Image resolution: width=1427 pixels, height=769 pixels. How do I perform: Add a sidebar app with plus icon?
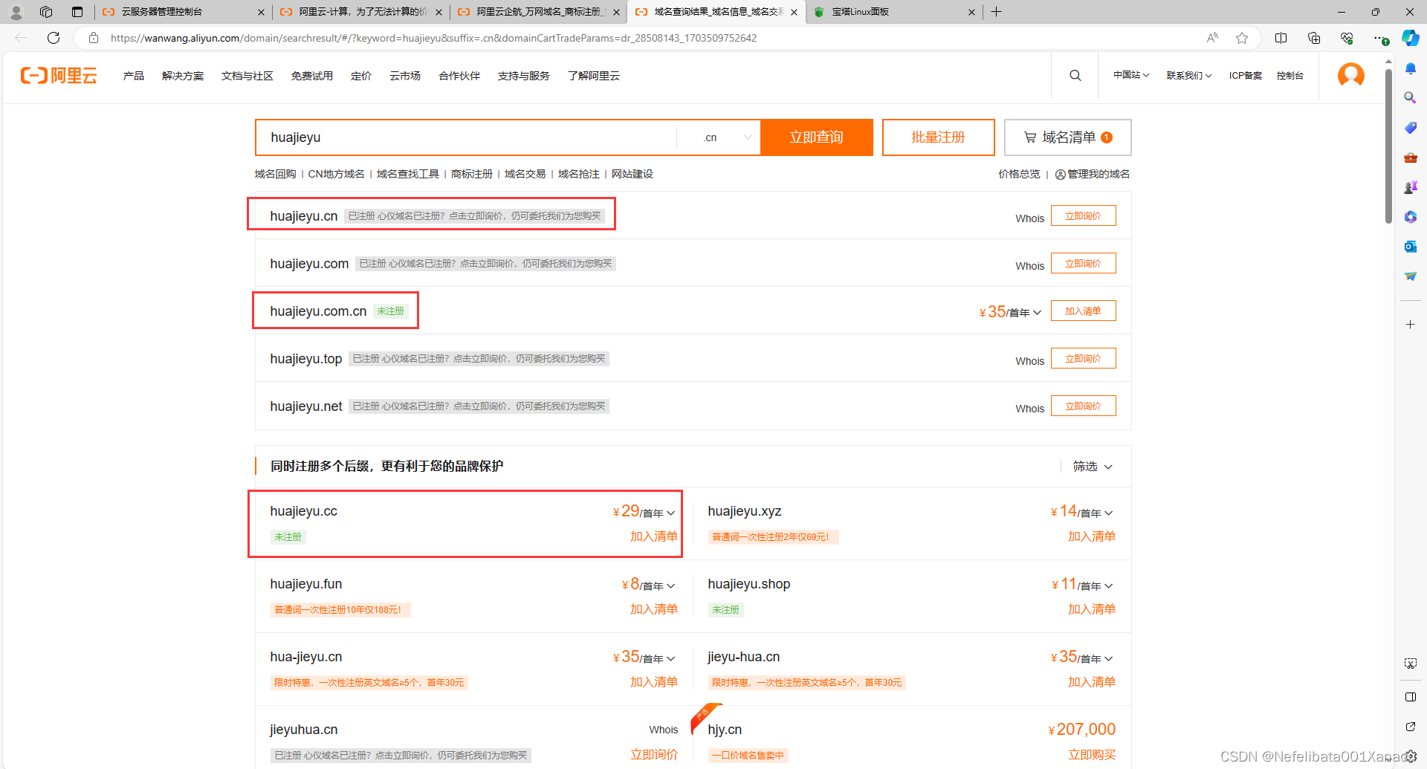click(x=1410, y=325)
